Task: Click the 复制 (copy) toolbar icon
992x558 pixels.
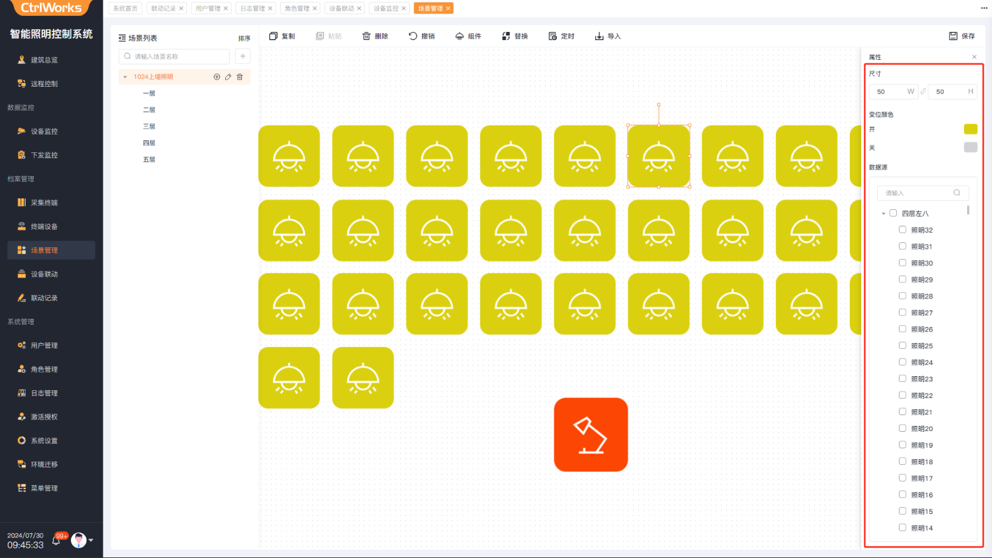Action: tap(274, 36)
